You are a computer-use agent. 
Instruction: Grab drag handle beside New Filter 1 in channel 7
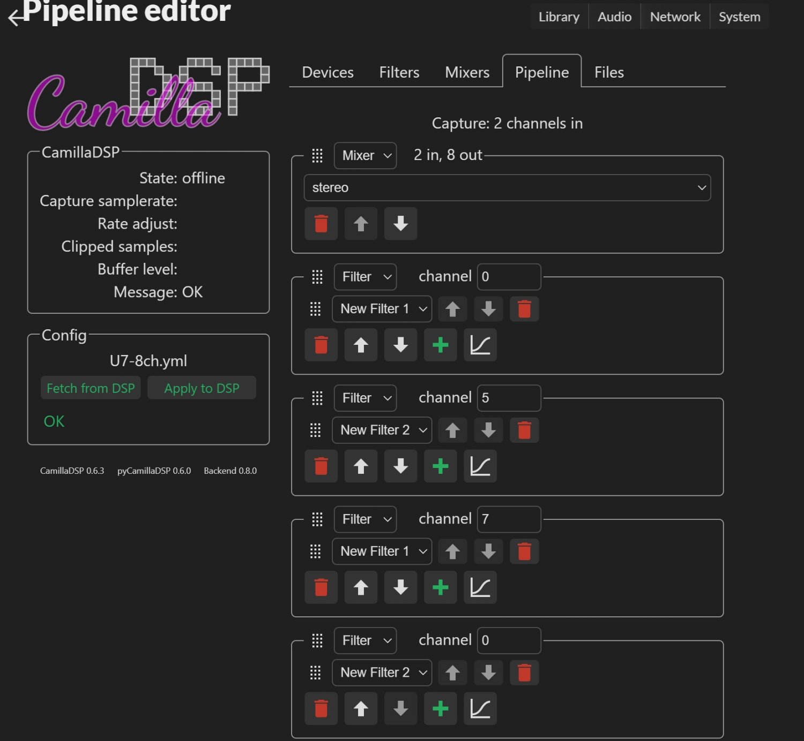coord(315,551)
